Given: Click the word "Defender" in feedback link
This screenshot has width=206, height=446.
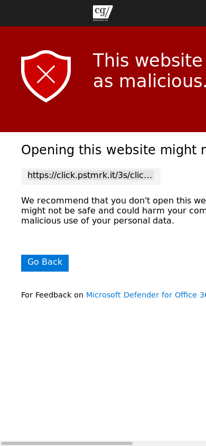Looking at the screenshot, I should 141,295.
